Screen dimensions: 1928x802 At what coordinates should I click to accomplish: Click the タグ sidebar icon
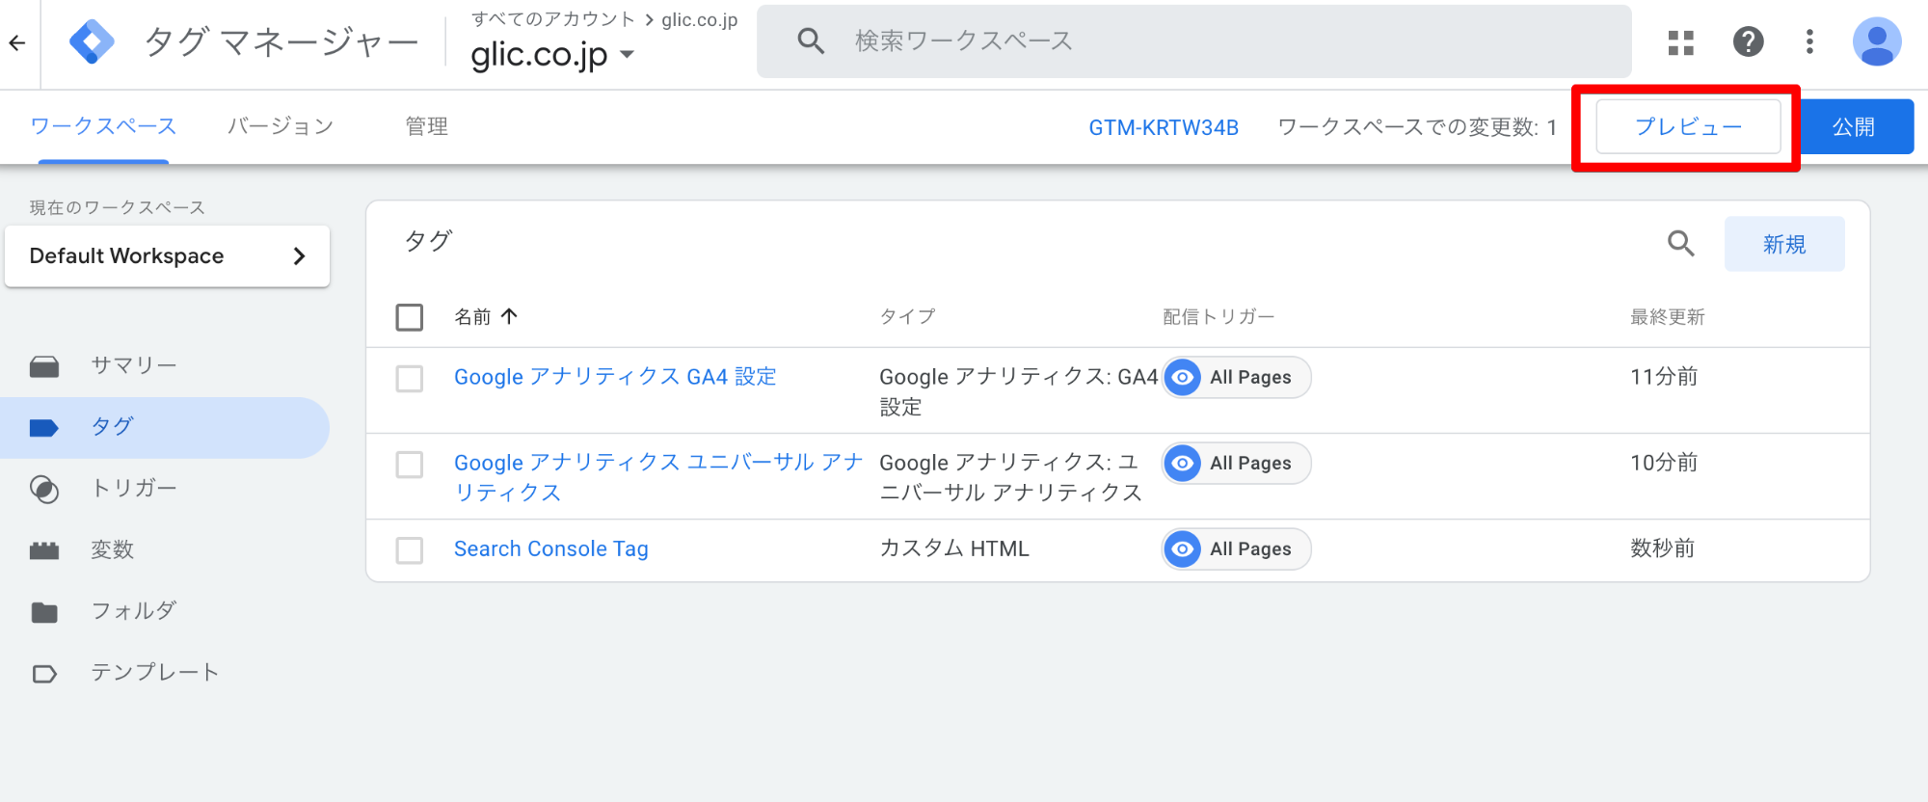pyautogui.click(x=44, y=428)
